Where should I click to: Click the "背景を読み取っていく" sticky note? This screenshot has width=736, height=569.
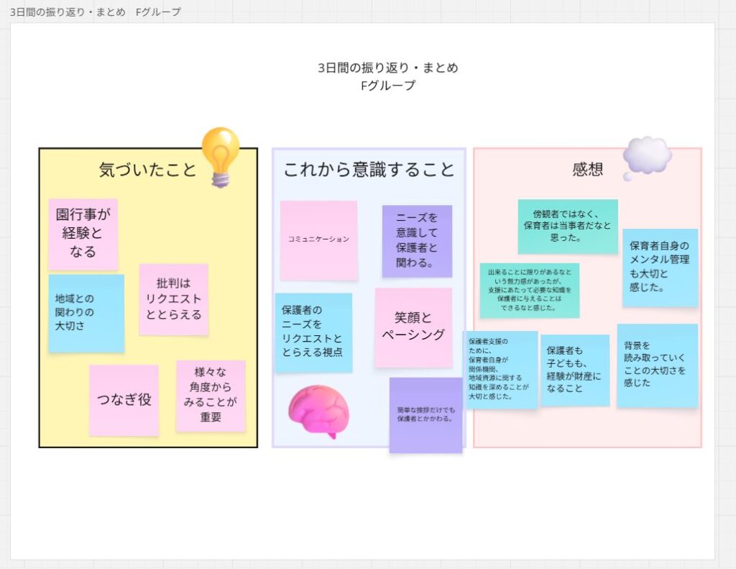tap(657, 365)
